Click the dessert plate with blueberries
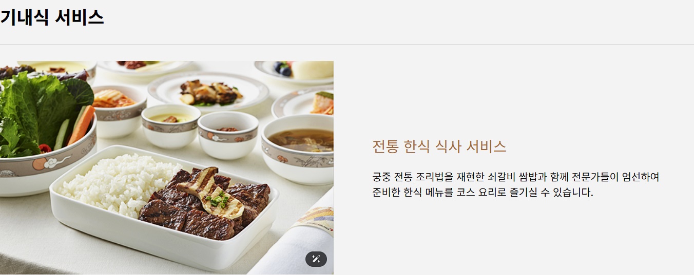The image size is (694, 275). (x=296, y=72)
